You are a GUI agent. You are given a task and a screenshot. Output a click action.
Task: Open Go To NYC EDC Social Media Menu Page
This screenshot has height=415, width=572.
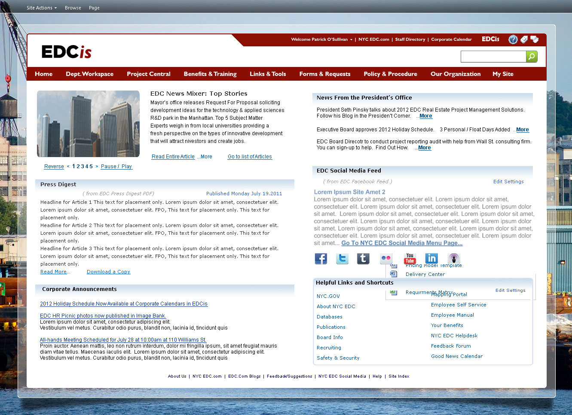pos(402,243)
